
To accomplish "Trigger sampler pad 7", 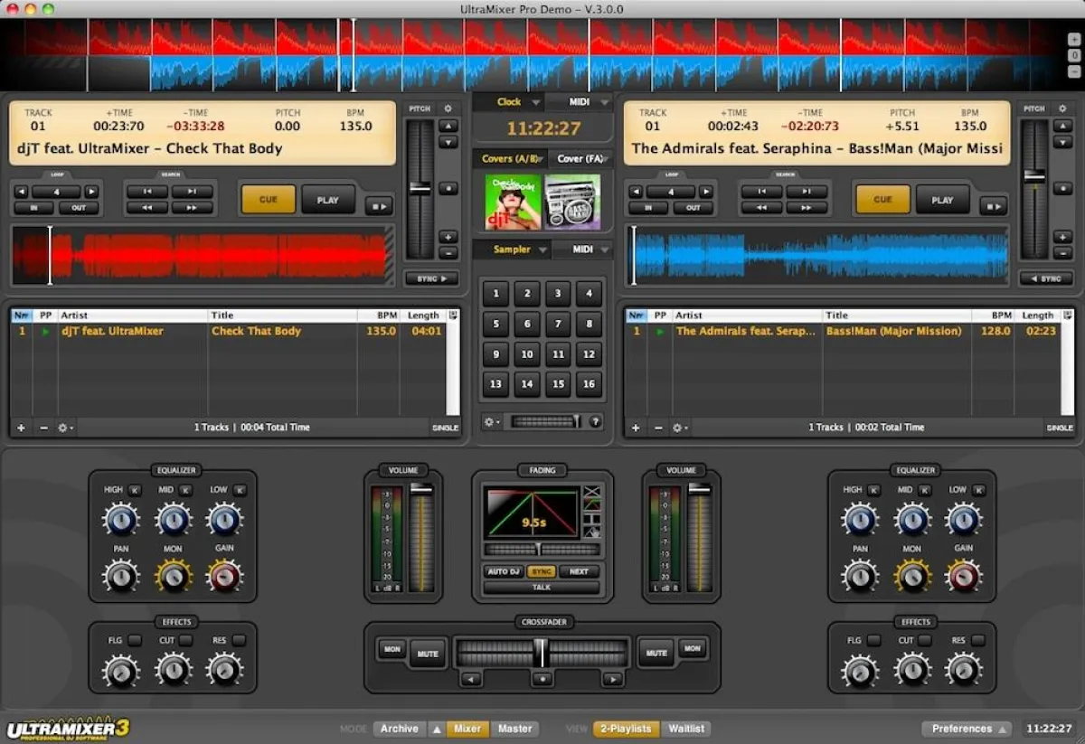I will click(x=558, y=324).
